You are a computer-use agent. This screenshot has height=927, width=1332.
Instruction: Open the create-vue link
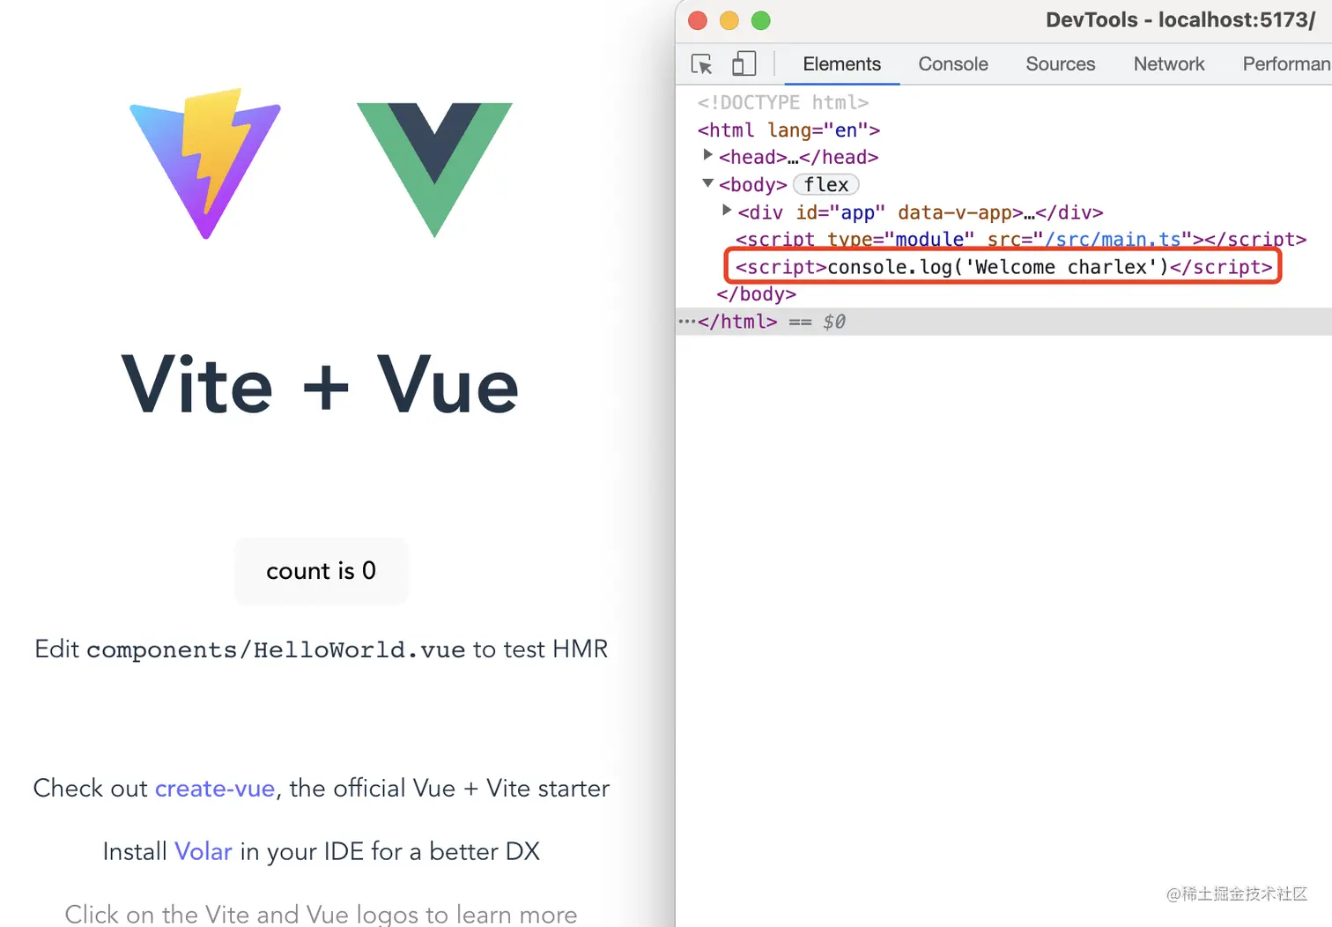[215, 788]
